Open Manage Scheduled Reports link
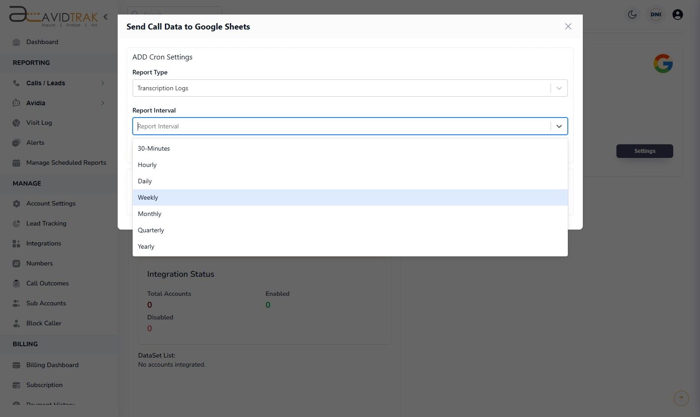This screenshot has height=417, width=700. 66,162
